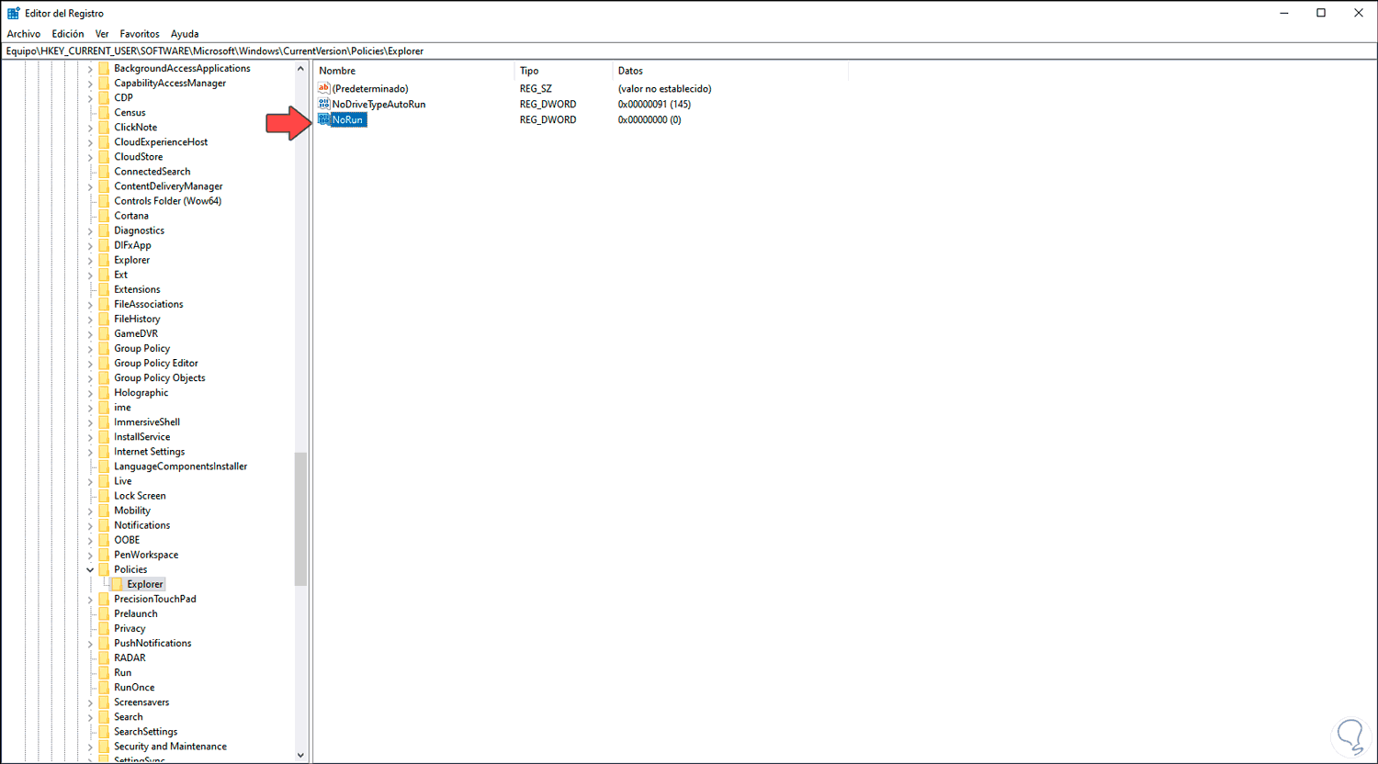The height and width of the screenshot is (764, 1378).
Task: Expand the Diagnostics key
Action: pos(90,230)
